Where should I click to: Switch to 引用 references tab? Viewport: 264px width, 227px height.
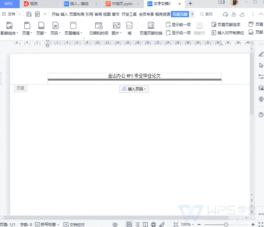(89, 14)
